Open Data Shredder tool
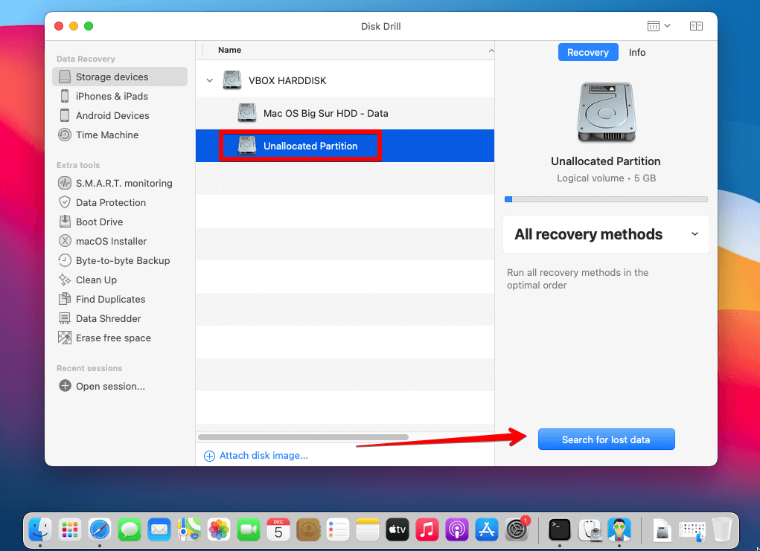 (108, 318)
